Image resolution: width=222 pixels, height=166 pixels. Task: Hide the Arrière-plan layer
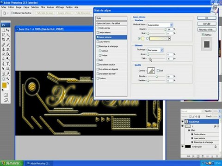point(183,147)
